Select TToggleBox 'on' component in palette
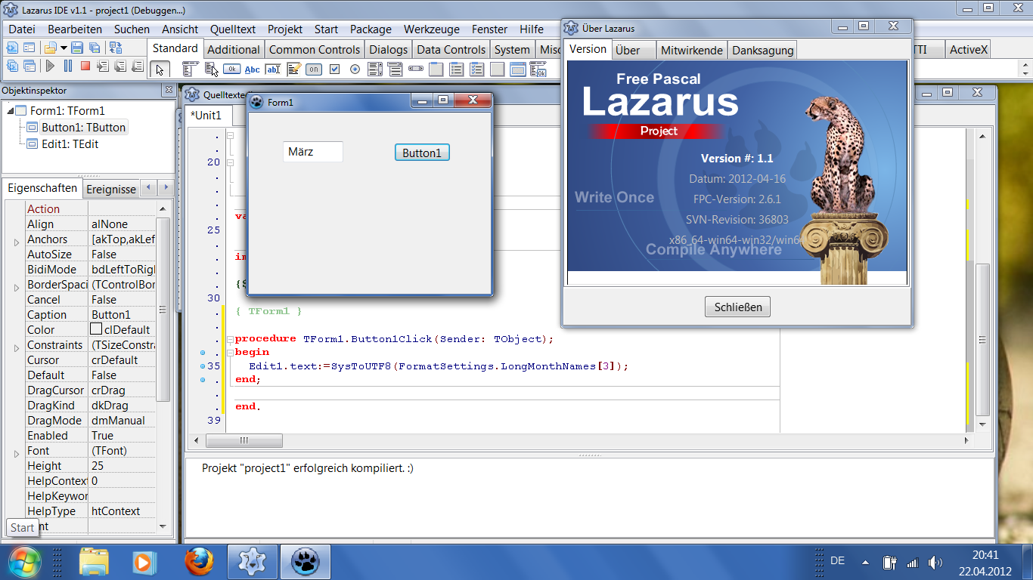 313,69
